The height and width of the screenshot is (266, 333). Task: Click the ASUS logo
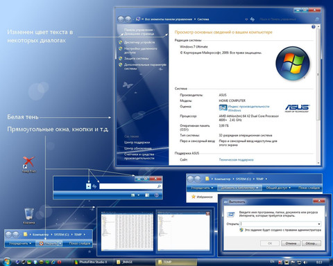coord(297,108)
